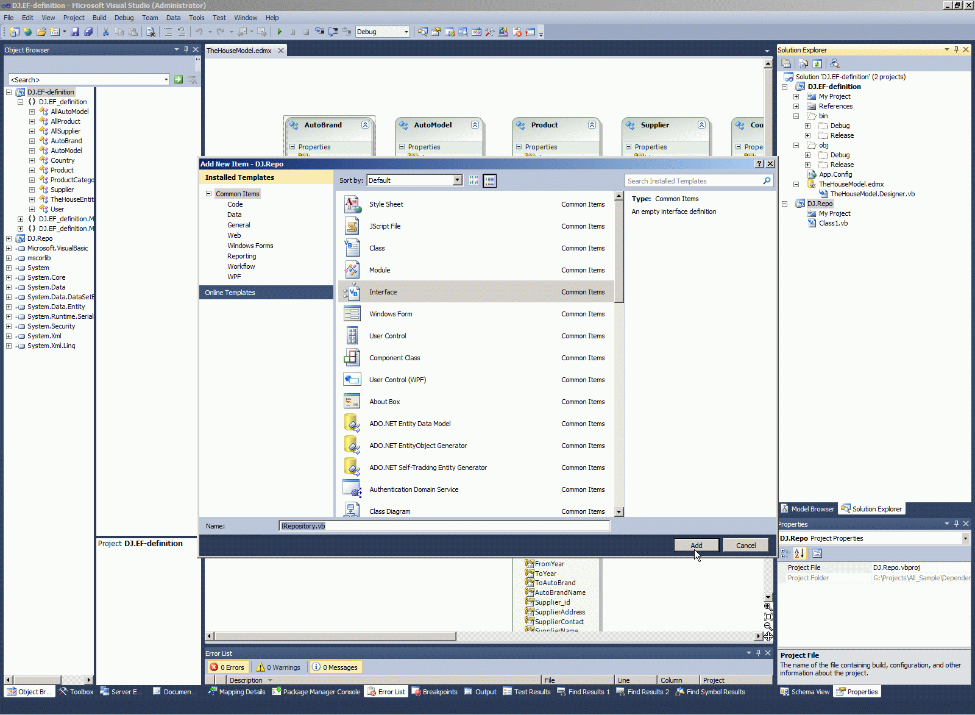
Task: Expand the System.Core node in Object Browser
Action: 9,277
